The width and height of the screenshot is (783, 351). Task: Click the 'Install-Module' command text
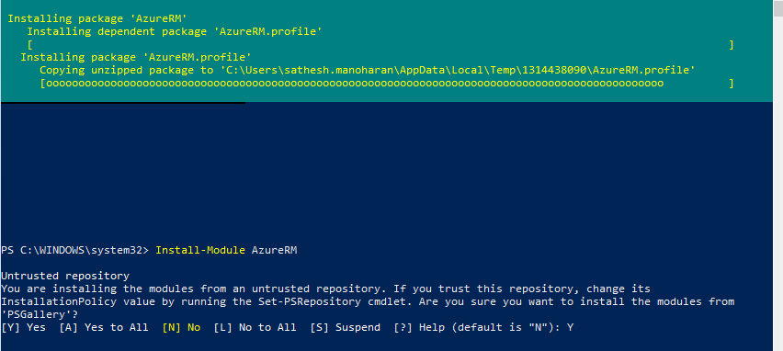coord(200,250)
